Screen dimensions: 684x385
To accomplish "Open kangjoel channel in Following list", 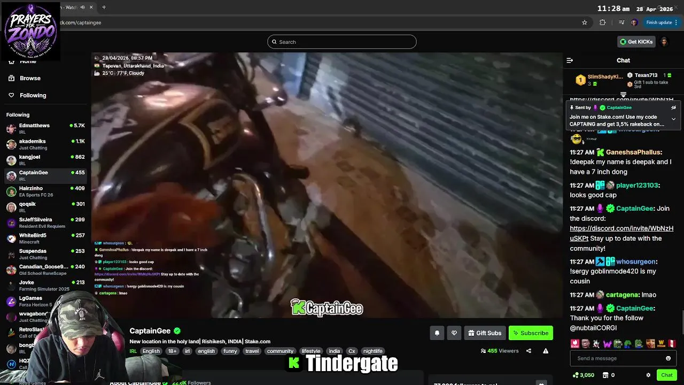I will point(45,160).
